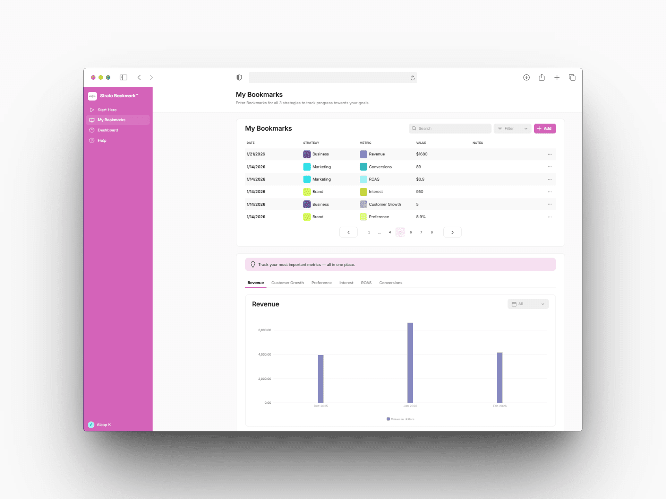The image size is (666, 499).
Task: Open the All date range dropdown
Action: coord(528,304)
